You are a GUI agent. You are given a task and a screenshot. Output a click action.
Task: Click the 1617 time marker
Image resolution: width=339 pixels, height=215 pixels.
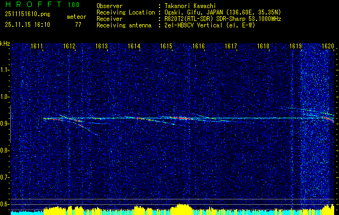tap(231, 46)
